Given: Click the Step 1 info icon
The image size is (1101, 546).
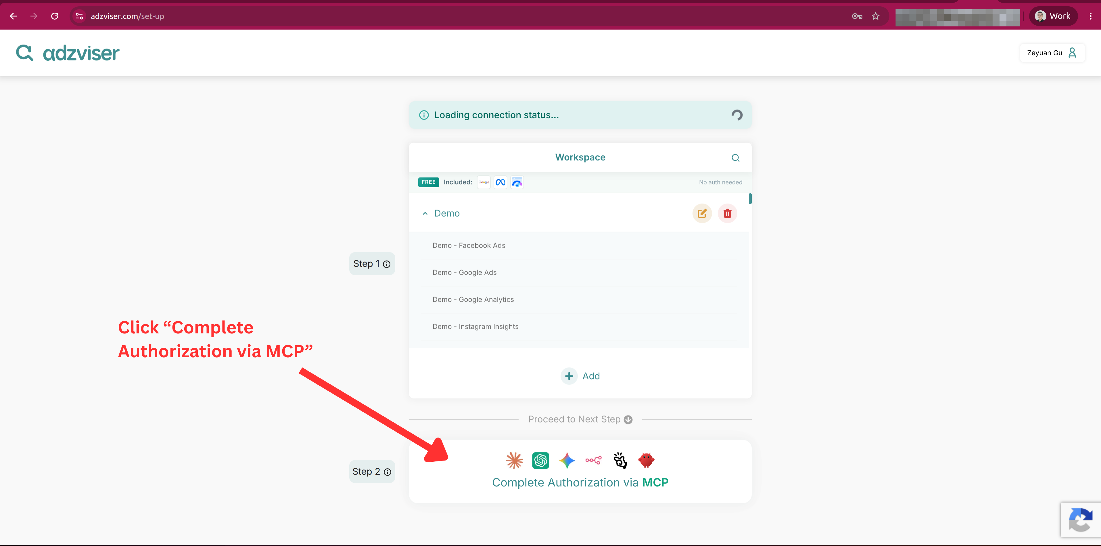Looking at the screenshot, I should 386,264.
